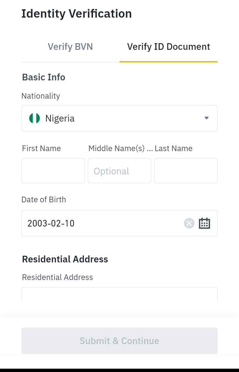The height and width of the screenshot is (372, 239).
Task: Open the calendar date picker
Action: coord(204,223)
